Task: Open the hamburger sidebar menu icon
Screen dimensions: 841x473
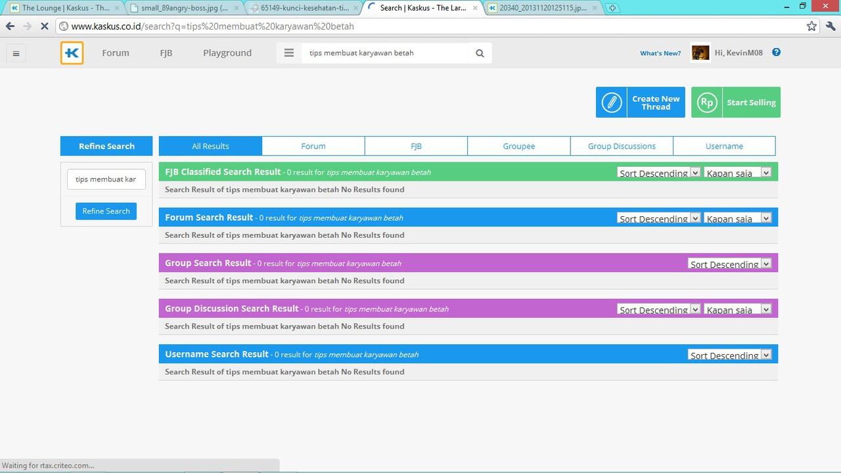Action: [x=16, y=53]
